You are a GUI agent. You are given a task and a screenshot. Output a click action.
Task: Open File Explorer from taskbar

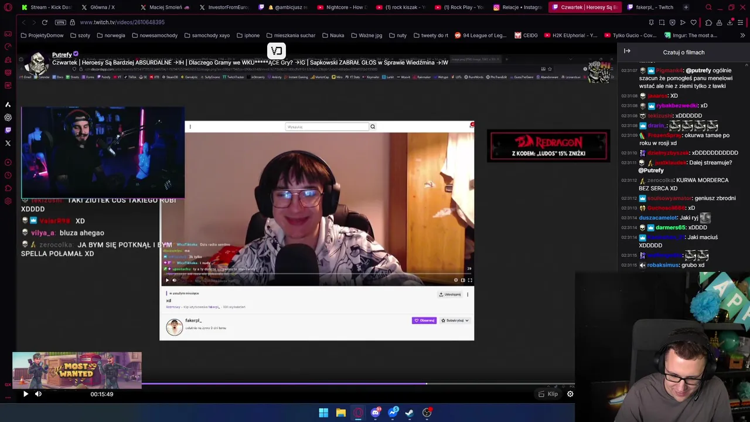340,413
